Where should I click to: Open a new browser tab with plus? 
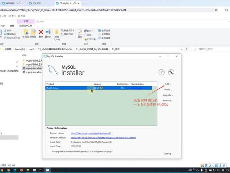(x=84, y=3)
